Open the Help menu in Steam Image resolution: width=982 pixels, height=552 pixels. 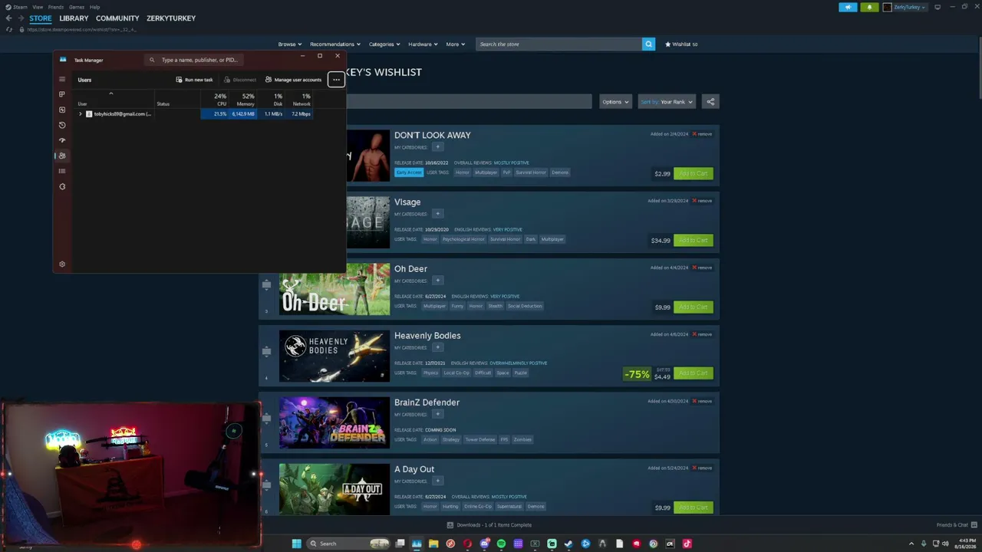[94, 7]
